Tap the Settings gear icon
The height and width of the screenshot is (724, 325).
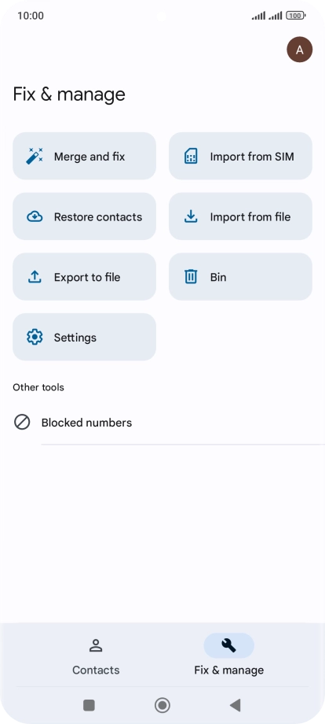click(35, 337)
